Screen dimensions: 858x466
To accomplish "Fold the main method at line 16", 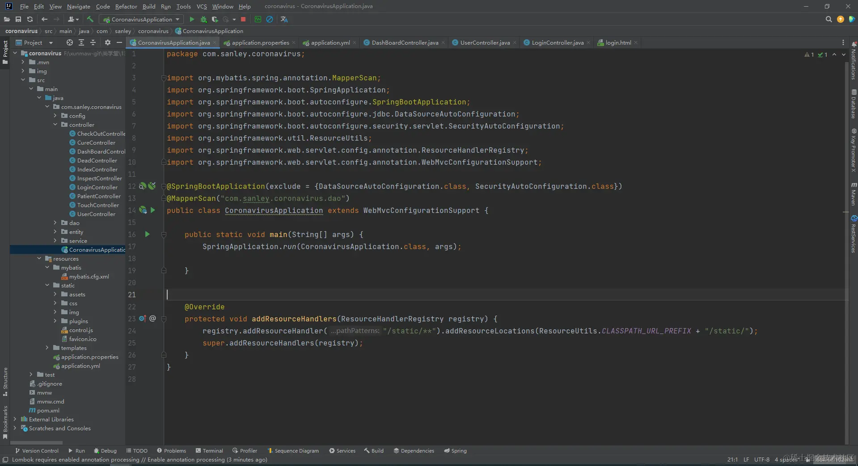I will coord(164,234).
